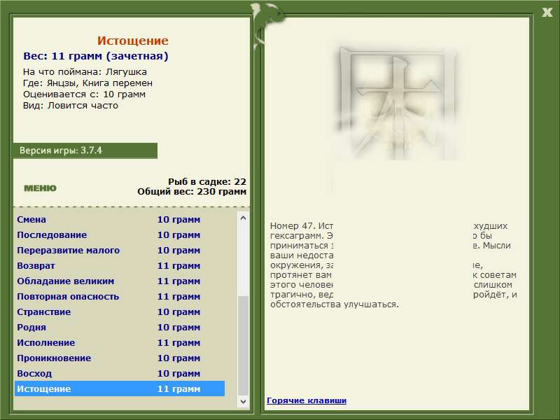Click the hexagram character image

pyautogui.click(x=398, y=104)
